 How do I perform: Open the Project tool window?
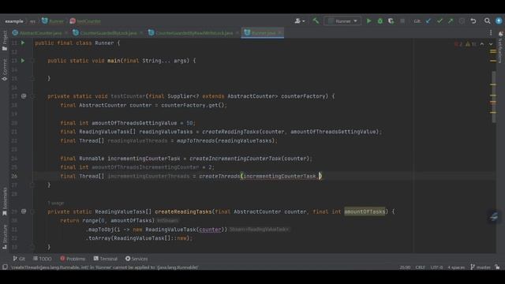click(x=5, y=40)
